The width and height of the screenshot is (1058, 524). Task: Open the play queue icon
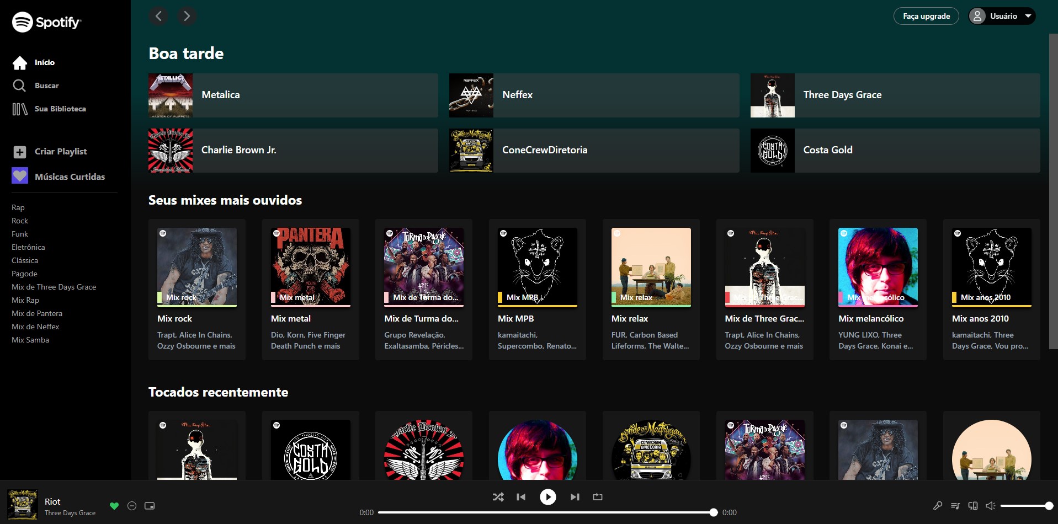[x=955, y=506]
